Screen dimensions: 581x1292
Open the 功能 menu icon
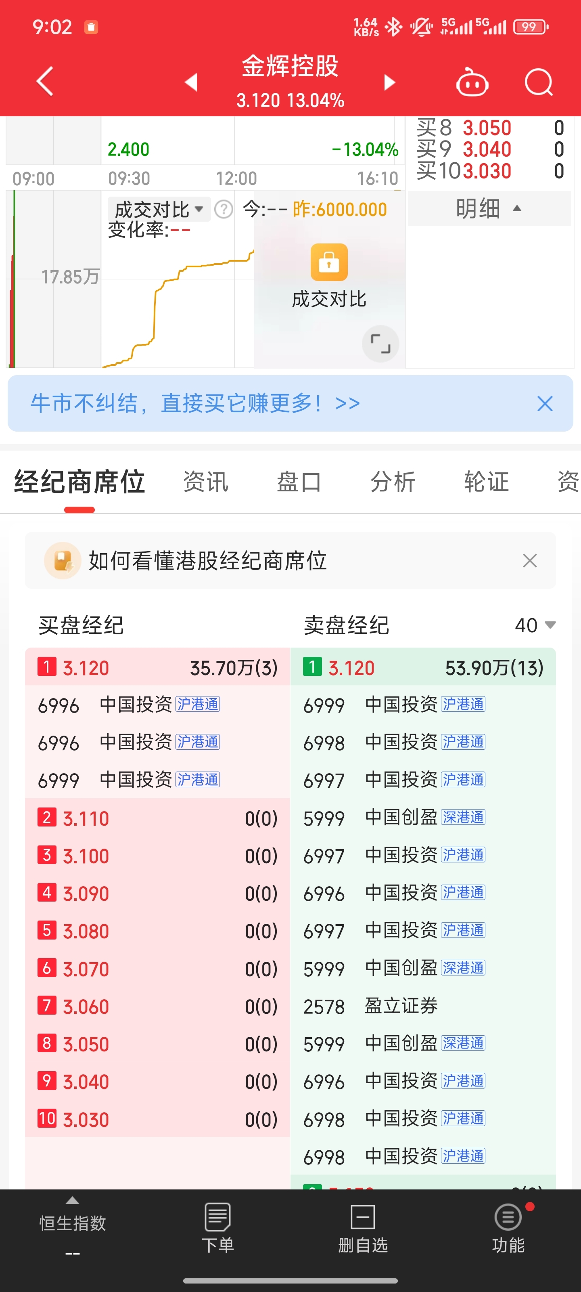click(x=508, y=1228)
